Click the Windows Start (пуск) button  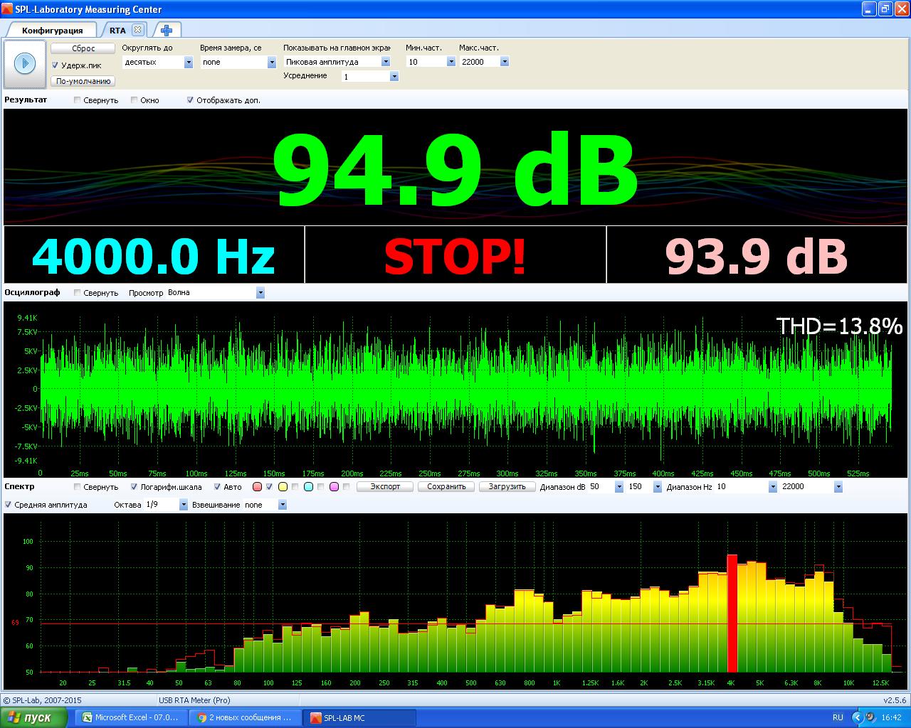click(x=33, y=717)
